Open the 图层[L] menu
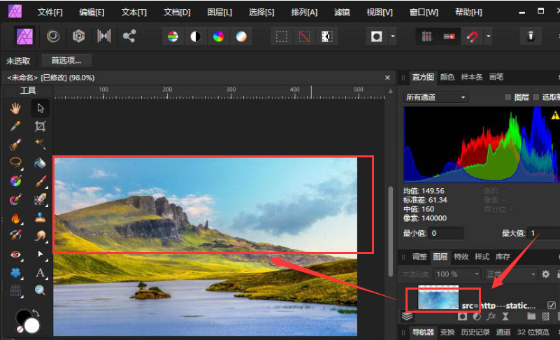The image size is (560, 340). [220, 13]
